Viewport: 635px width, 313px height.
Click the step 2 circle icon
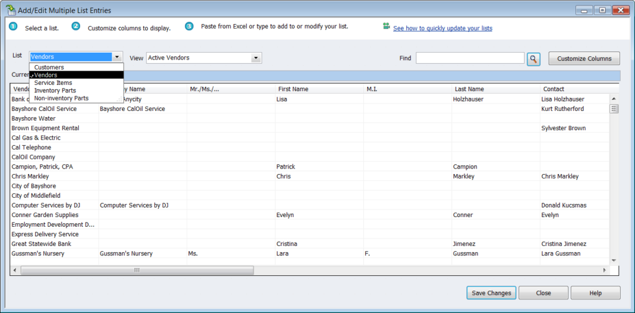coord(76,27)
